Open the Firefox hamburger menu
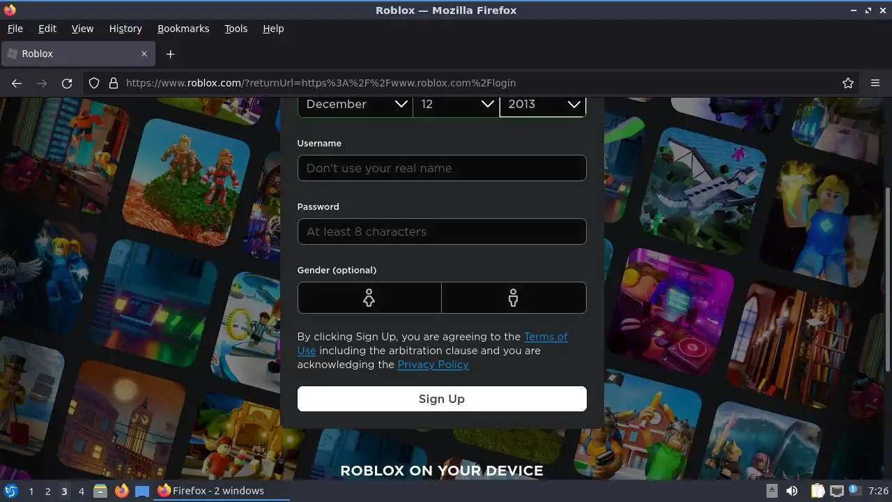The image size is (892, 502). [x=875, y=83]
